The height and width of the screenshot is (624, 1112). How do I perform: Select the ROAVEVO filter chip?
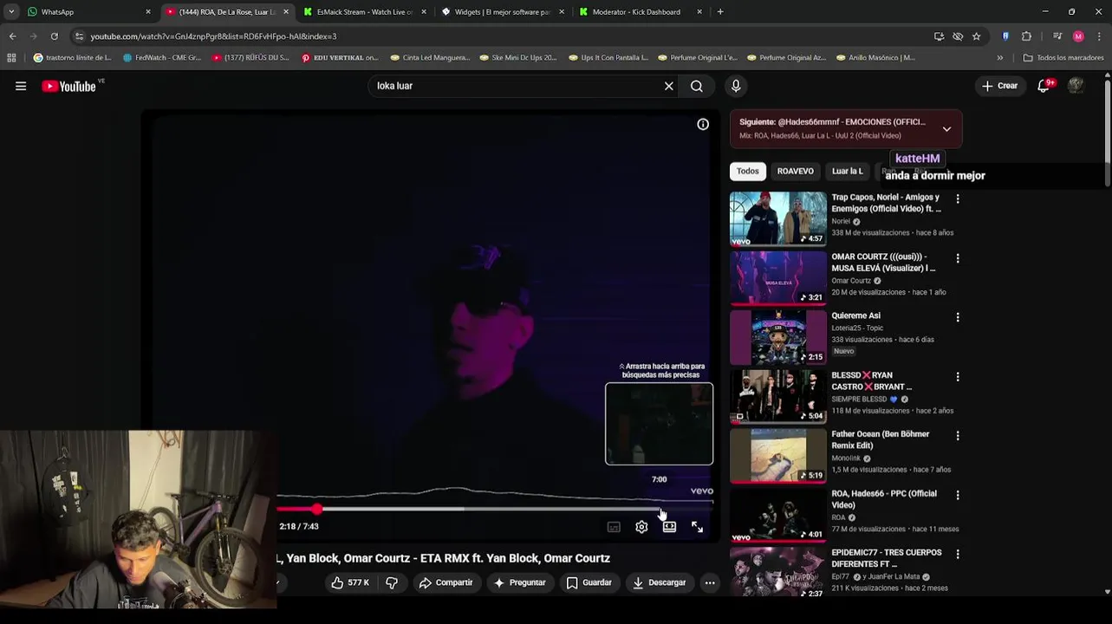[795, 171]
